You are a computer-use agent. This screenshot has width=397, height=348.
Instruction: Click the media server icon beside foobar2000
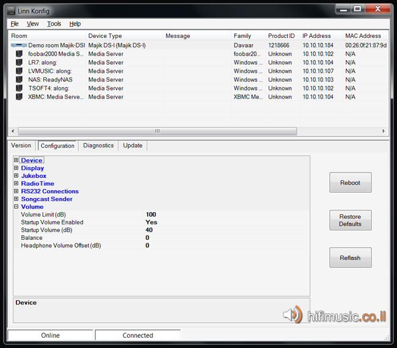[19, 54]
